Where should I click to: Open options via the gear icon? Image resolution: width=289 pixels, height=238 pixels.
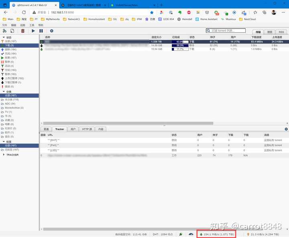[x=52, y=31]
